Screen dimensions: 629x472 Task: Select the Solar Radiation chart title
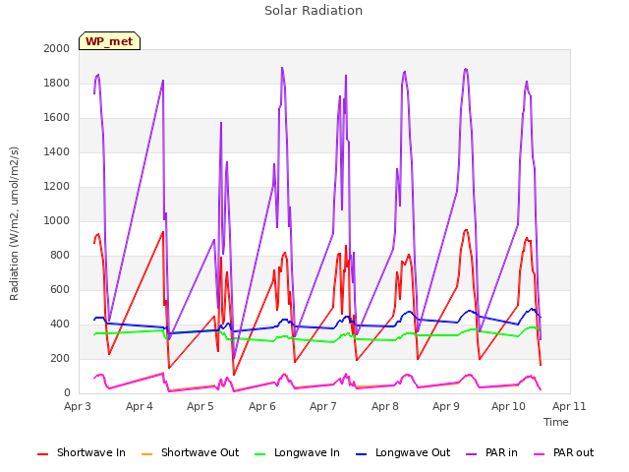pos(314,11)
